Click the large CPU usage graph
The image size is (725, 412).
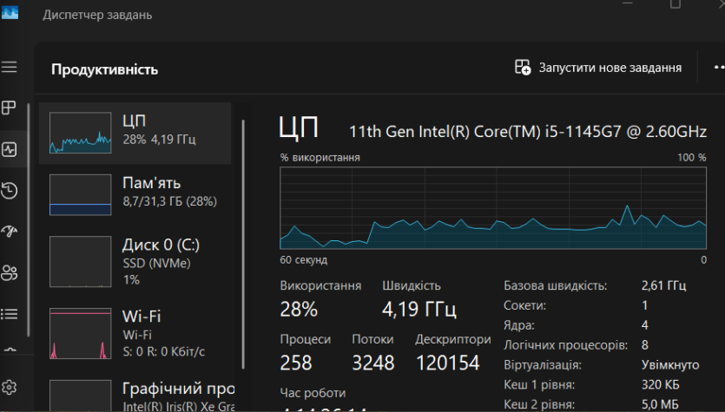(x=493, y=208)
